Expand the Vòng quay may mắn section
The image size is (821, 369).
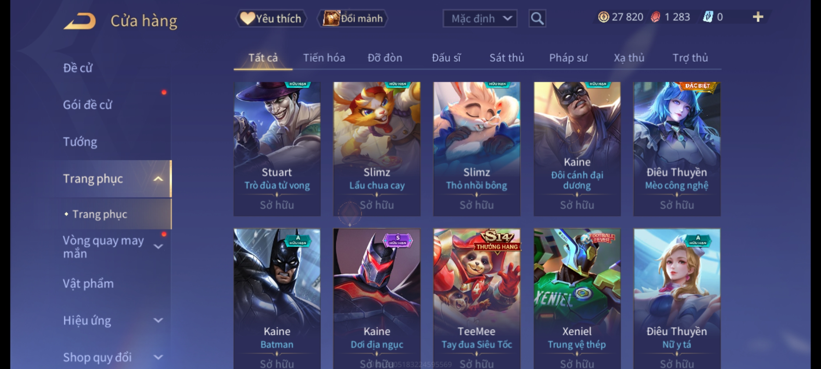158,247
